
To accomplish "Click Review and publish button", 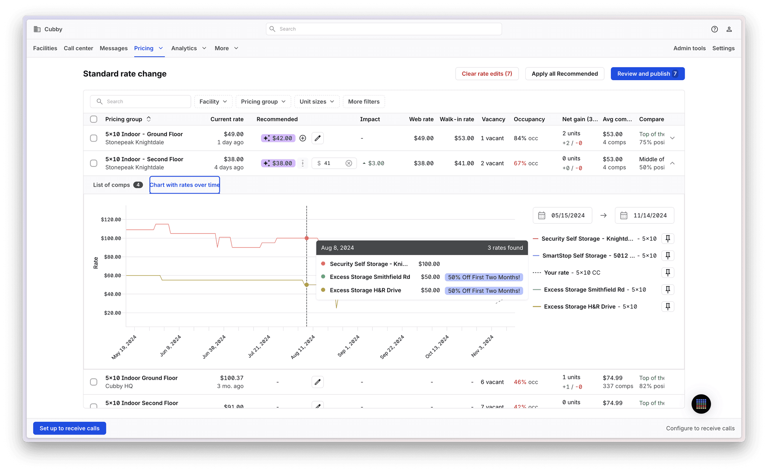I will (647, 74).
